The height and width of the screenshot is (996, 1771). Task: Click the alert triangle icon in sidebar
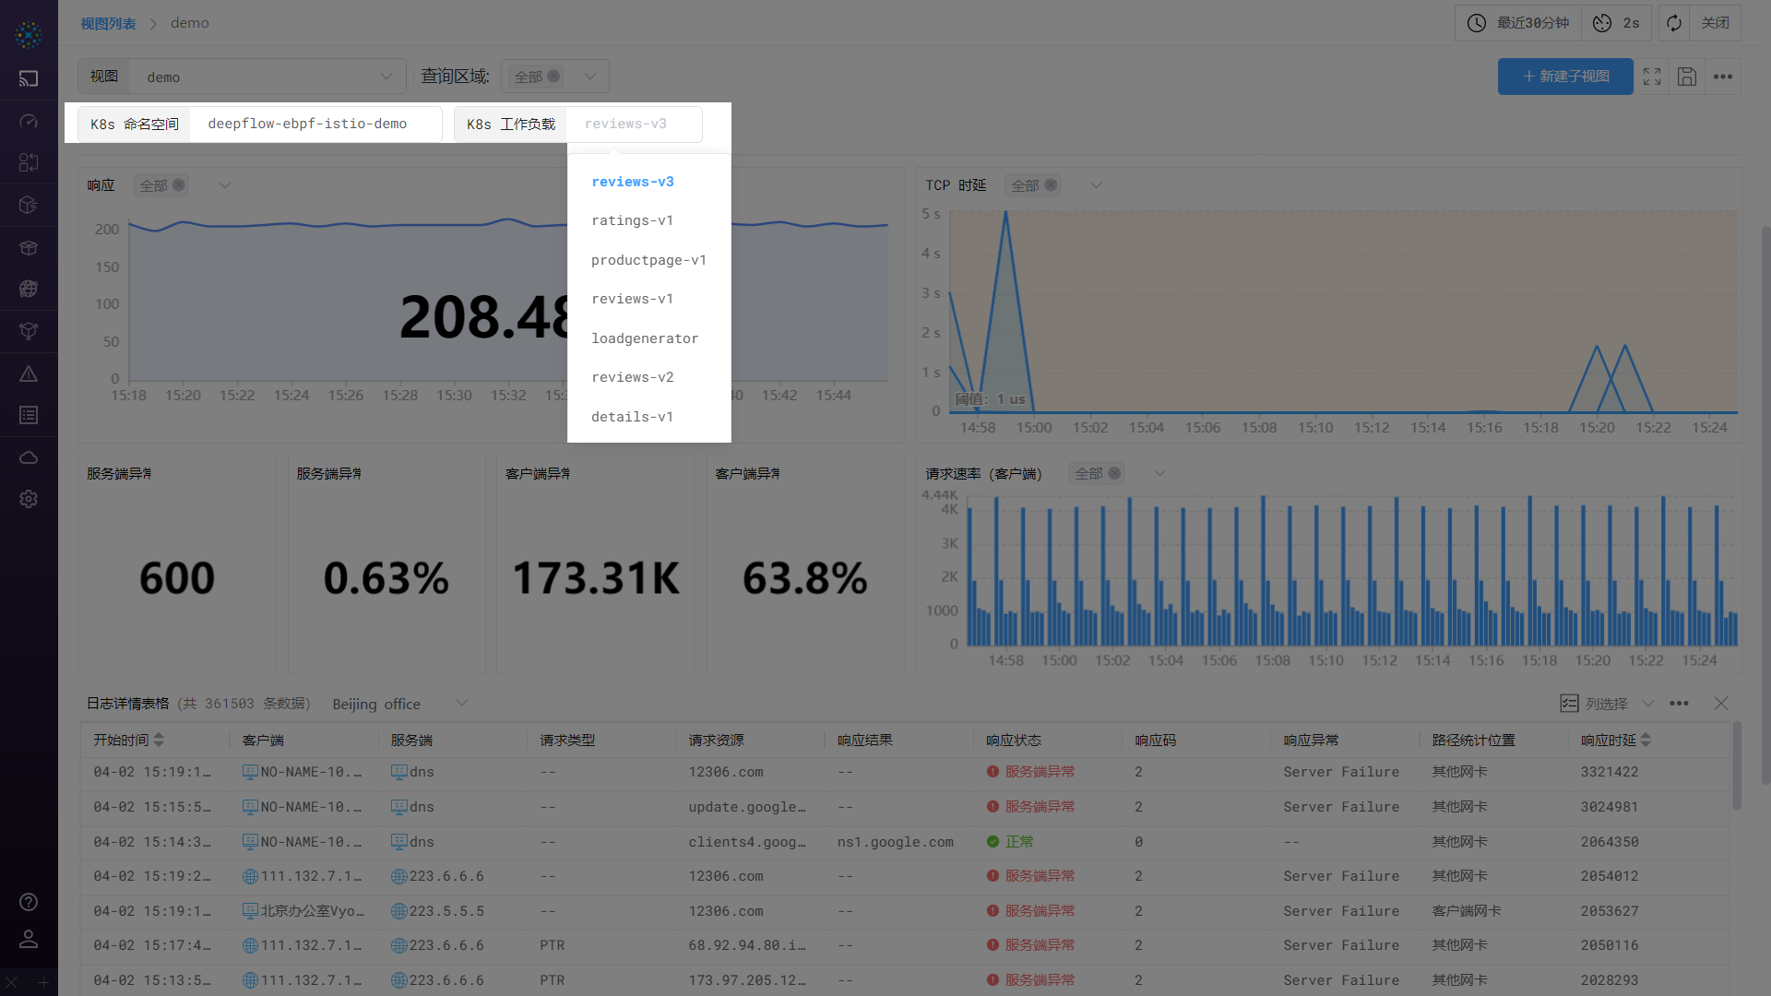coord(29,373)
